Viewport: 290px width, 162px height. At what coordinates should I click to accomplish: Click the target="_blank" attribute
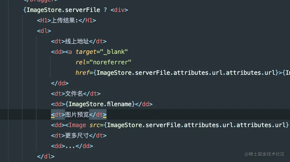tap(101, 52)
